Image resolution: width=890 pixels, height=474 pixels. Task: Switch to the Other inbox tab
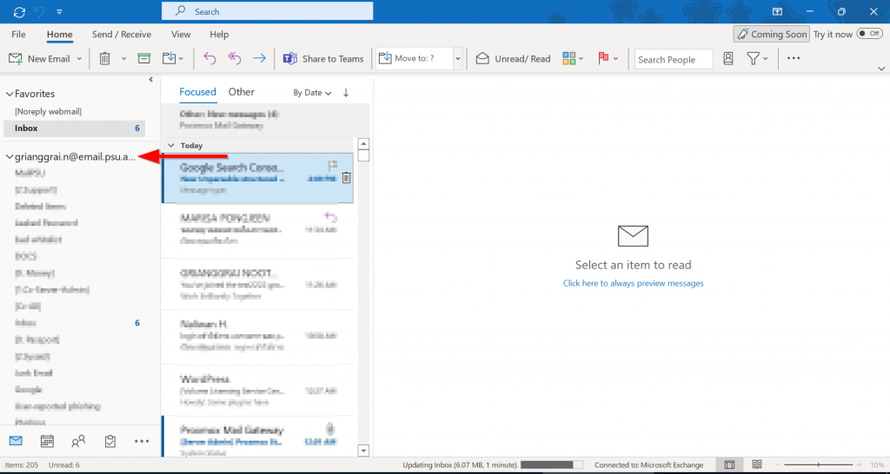[242, 92]
